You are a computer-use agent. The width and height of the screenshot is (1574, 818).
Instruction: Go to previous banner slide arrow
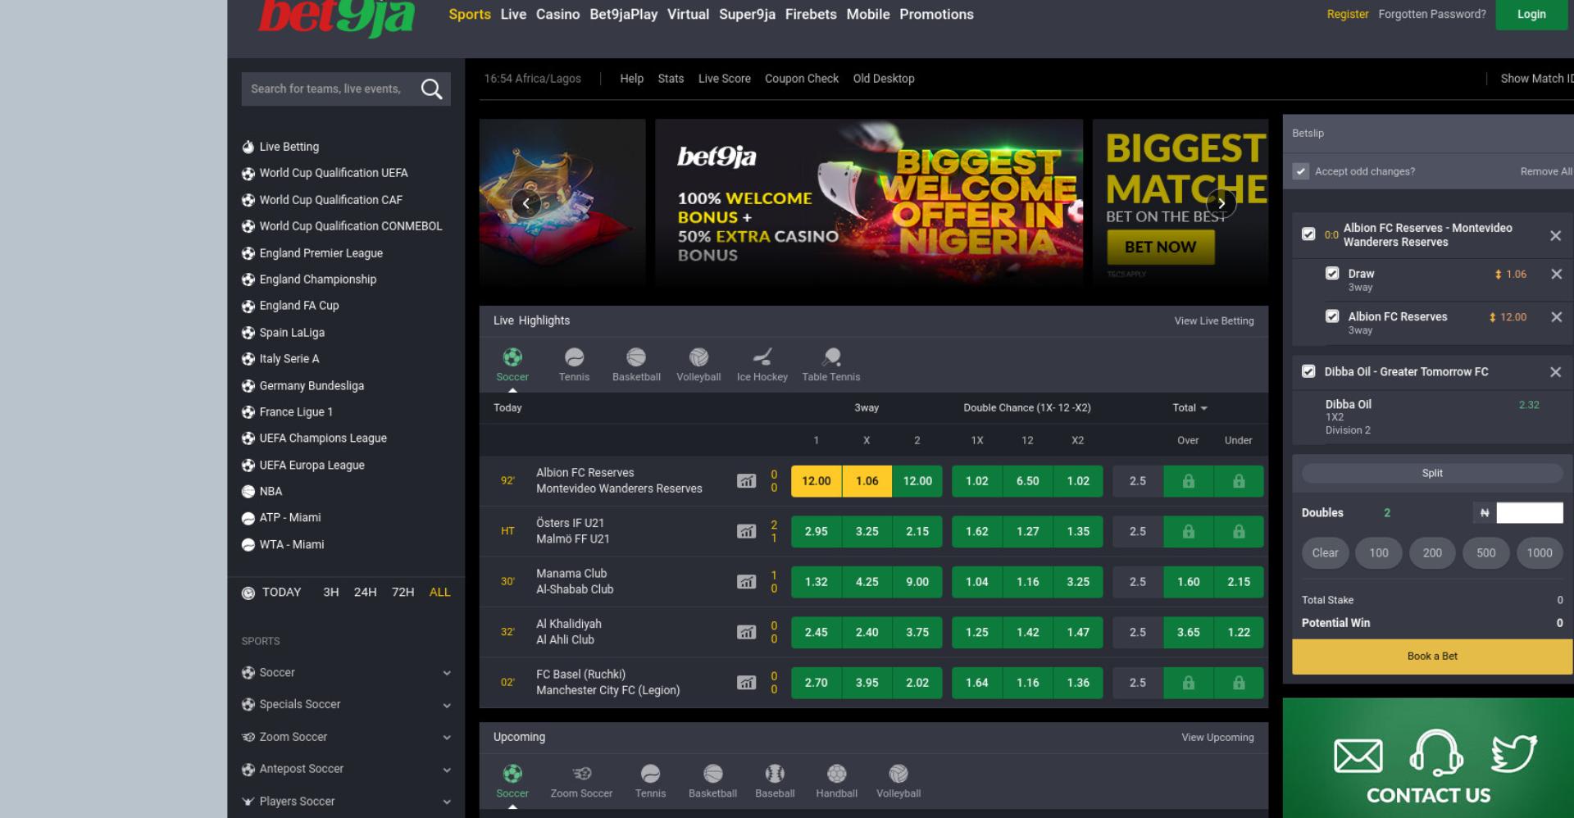(526, 203)
